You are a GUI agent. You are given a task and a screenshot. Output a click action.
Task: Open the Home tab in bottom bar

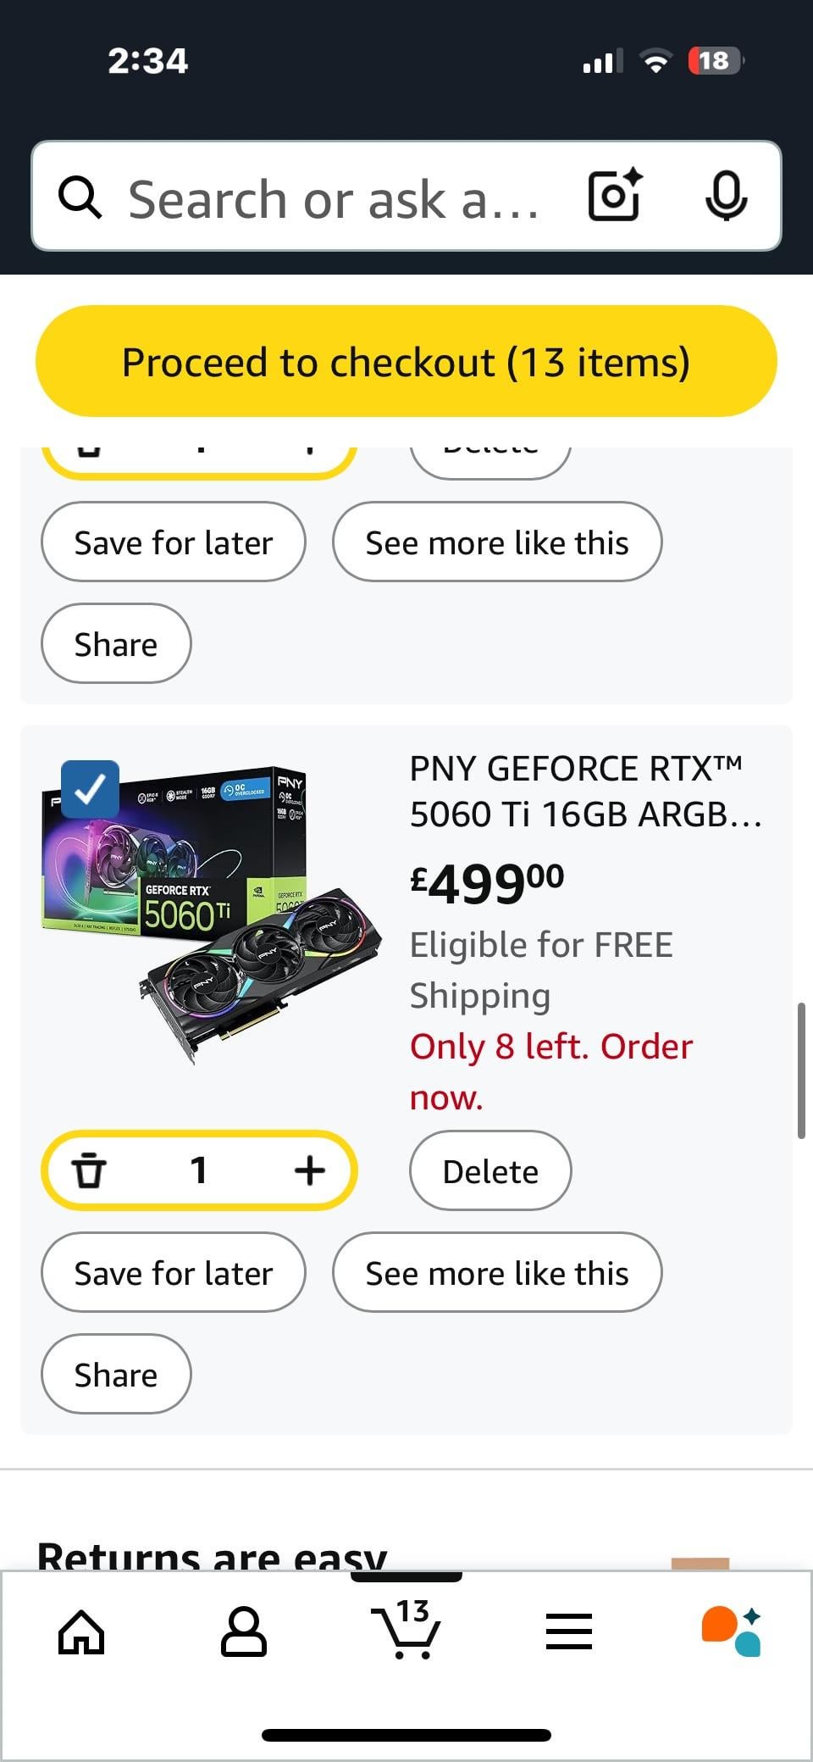pyautogui.click(x=81, y=1631)
